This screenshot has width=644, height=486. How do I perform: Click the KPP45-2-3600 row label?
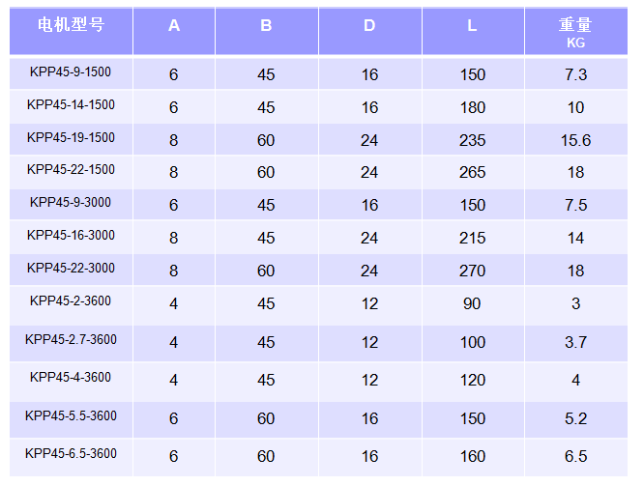click(71, 300)
